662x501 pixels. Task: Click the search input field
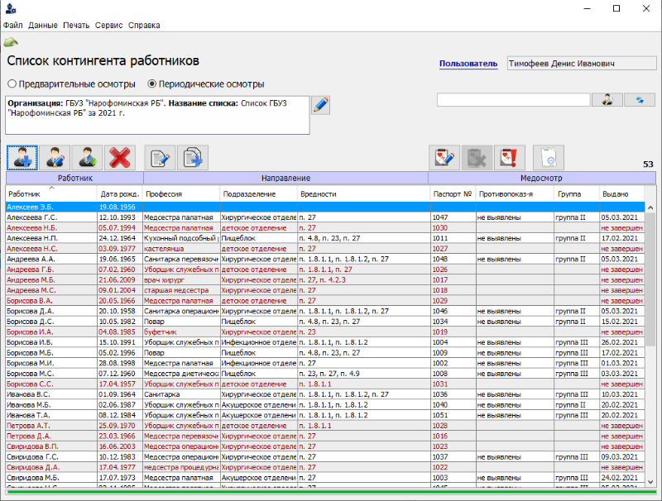tap(513, 100)
